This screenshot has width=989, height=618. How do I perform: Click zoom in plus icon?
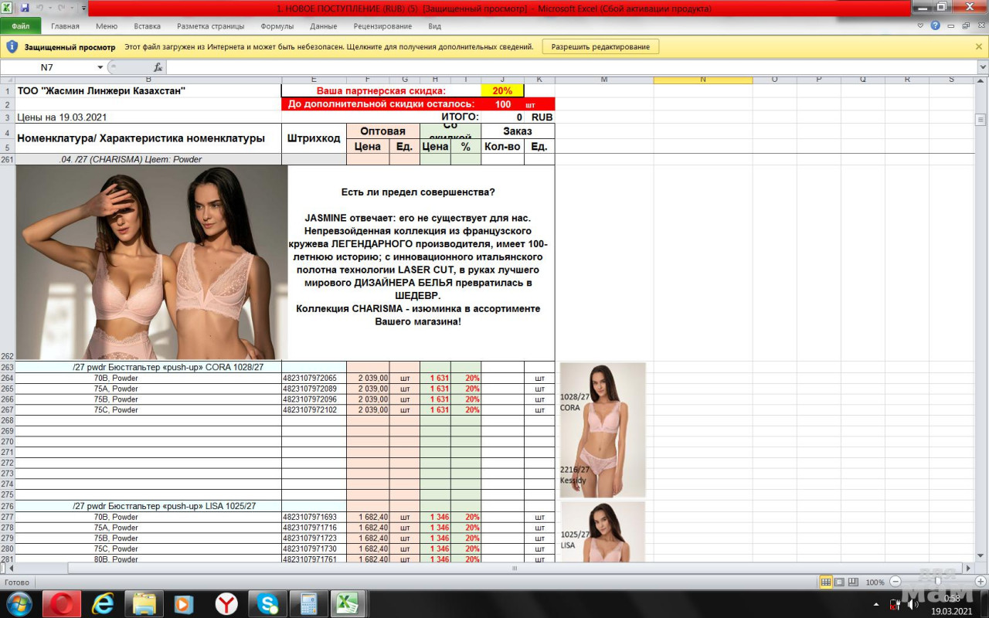click(981, 582)
